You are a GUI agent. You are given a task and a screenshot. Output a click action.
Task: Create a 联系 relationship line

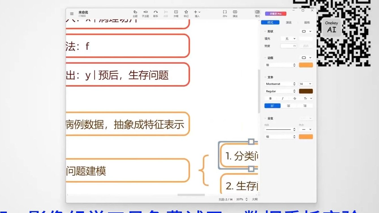click(x=155, y=14)
